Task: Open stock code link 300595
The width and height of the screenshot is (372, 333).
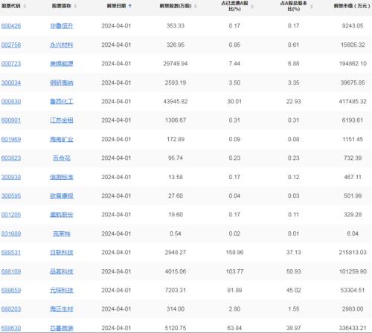Action: (x=11, y=196)
